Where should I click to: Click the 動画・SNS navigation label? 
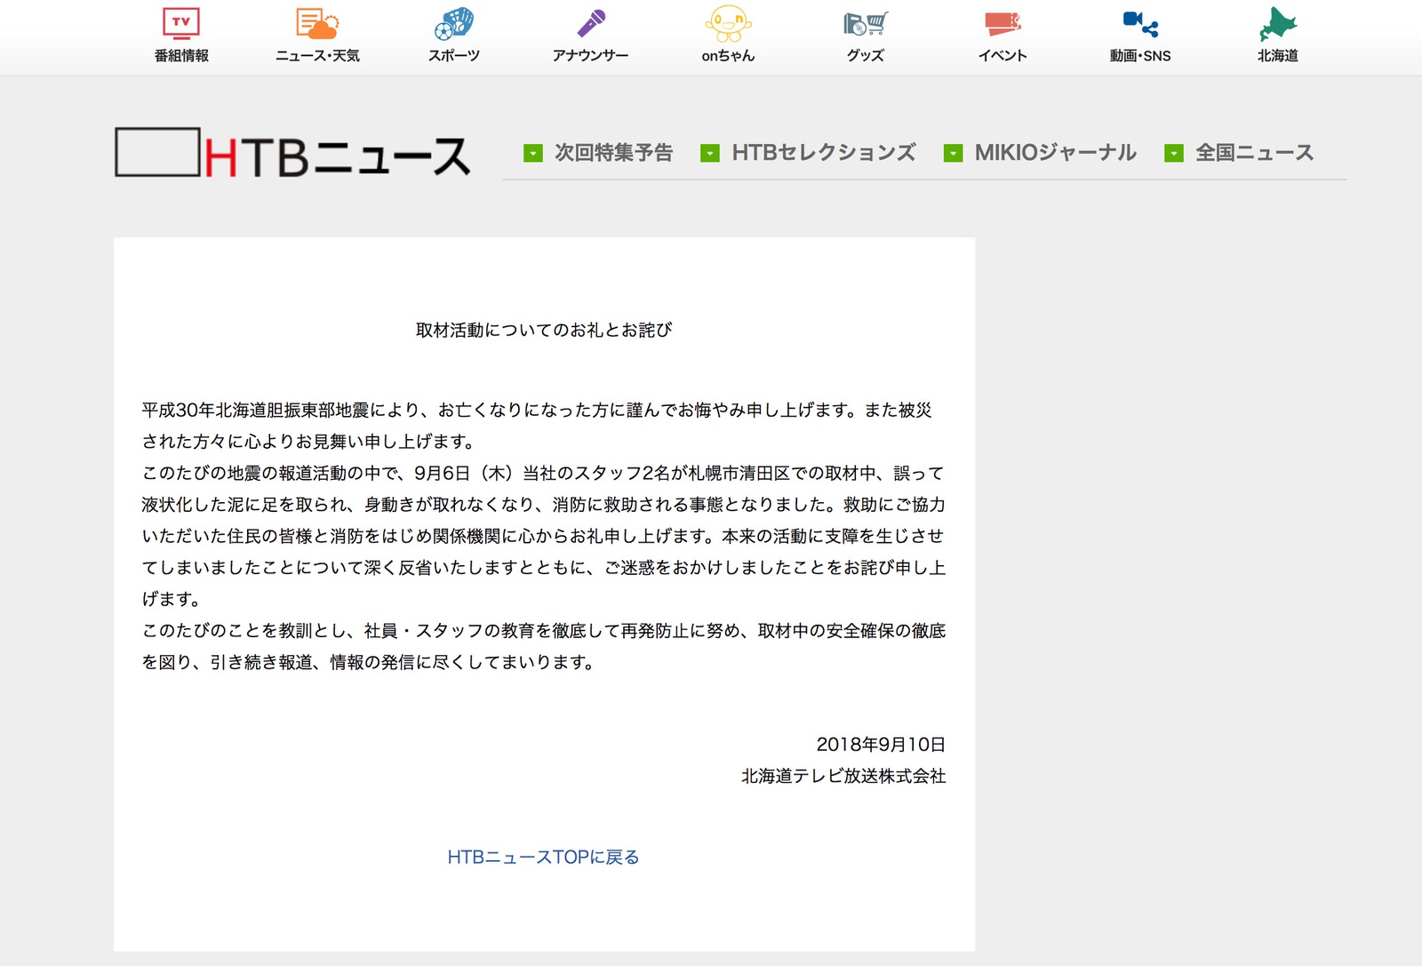[x=1140, y=55]
